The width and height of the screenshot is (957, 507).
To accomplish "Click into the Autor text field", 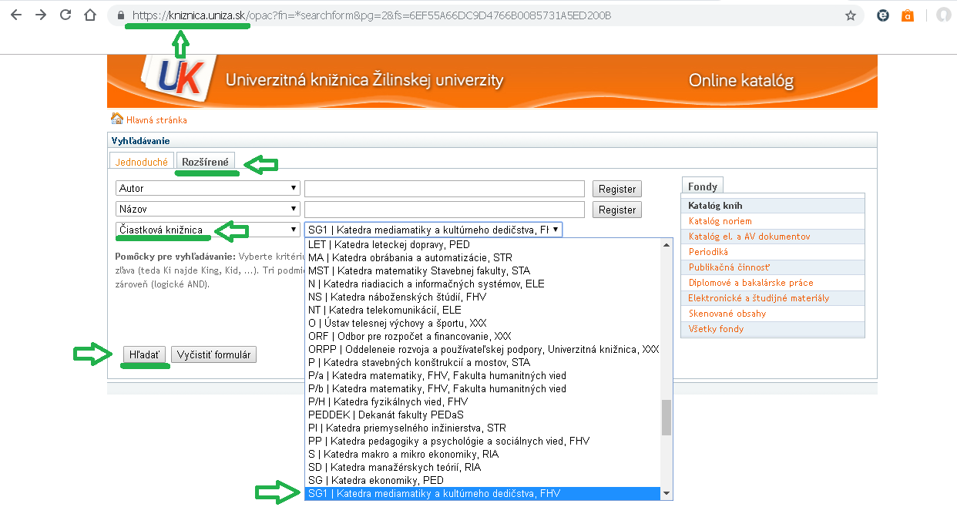I will [x=444, y=189].
